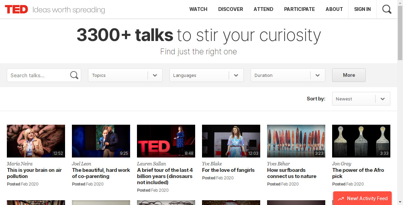Screen dimensions: 403x205
Task: Click the Activity Feed trend arrow icon
Action: pos(341,199)
